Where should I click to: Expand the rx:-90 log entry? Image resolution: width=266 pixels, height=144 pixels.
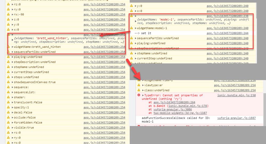(12, 14)
